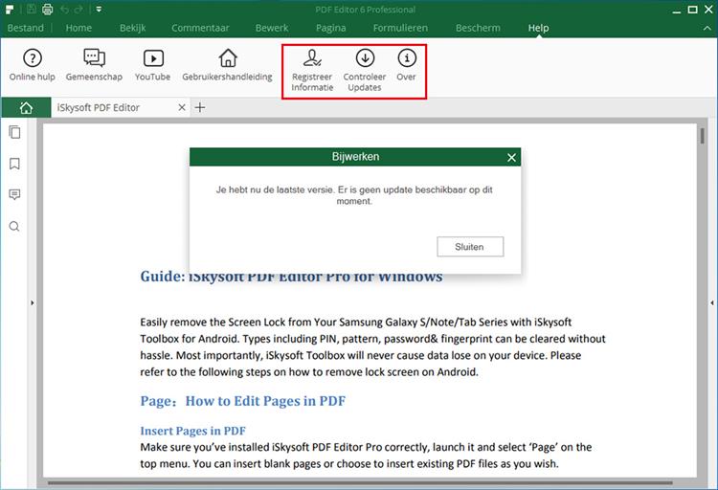
Task: Open the comments sidebar panel
Action: point(14,194)
